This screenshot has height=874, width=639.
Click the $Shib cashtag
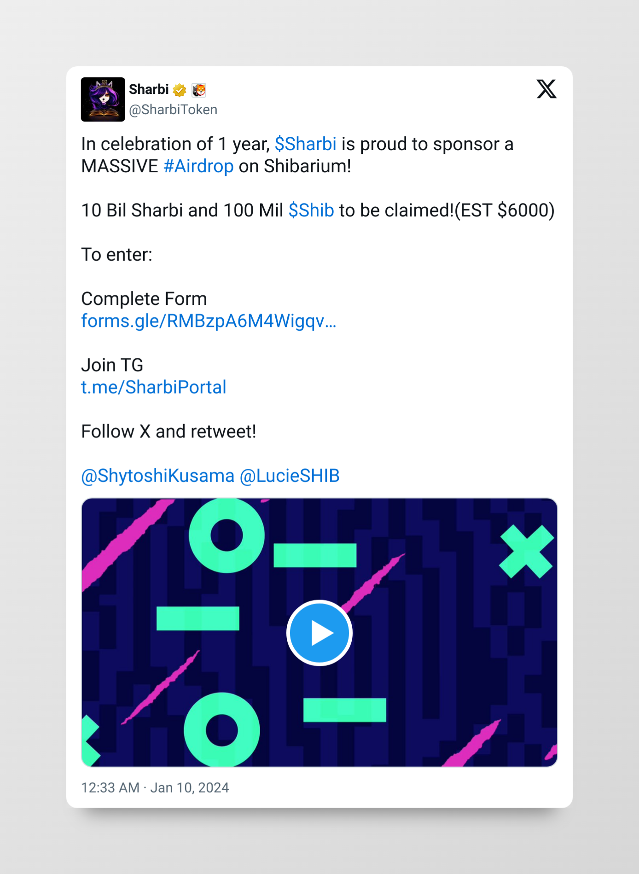[311, 210]
